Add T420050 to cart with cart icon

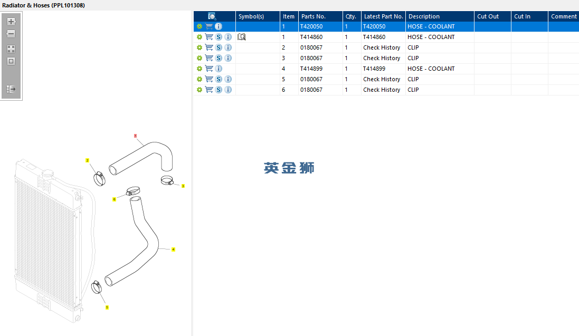(x=209, y=26)
